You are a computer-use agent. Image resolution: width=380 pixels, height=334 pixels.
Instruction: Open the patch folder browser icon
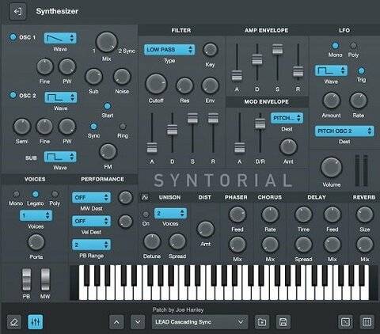tap(262, 322)
